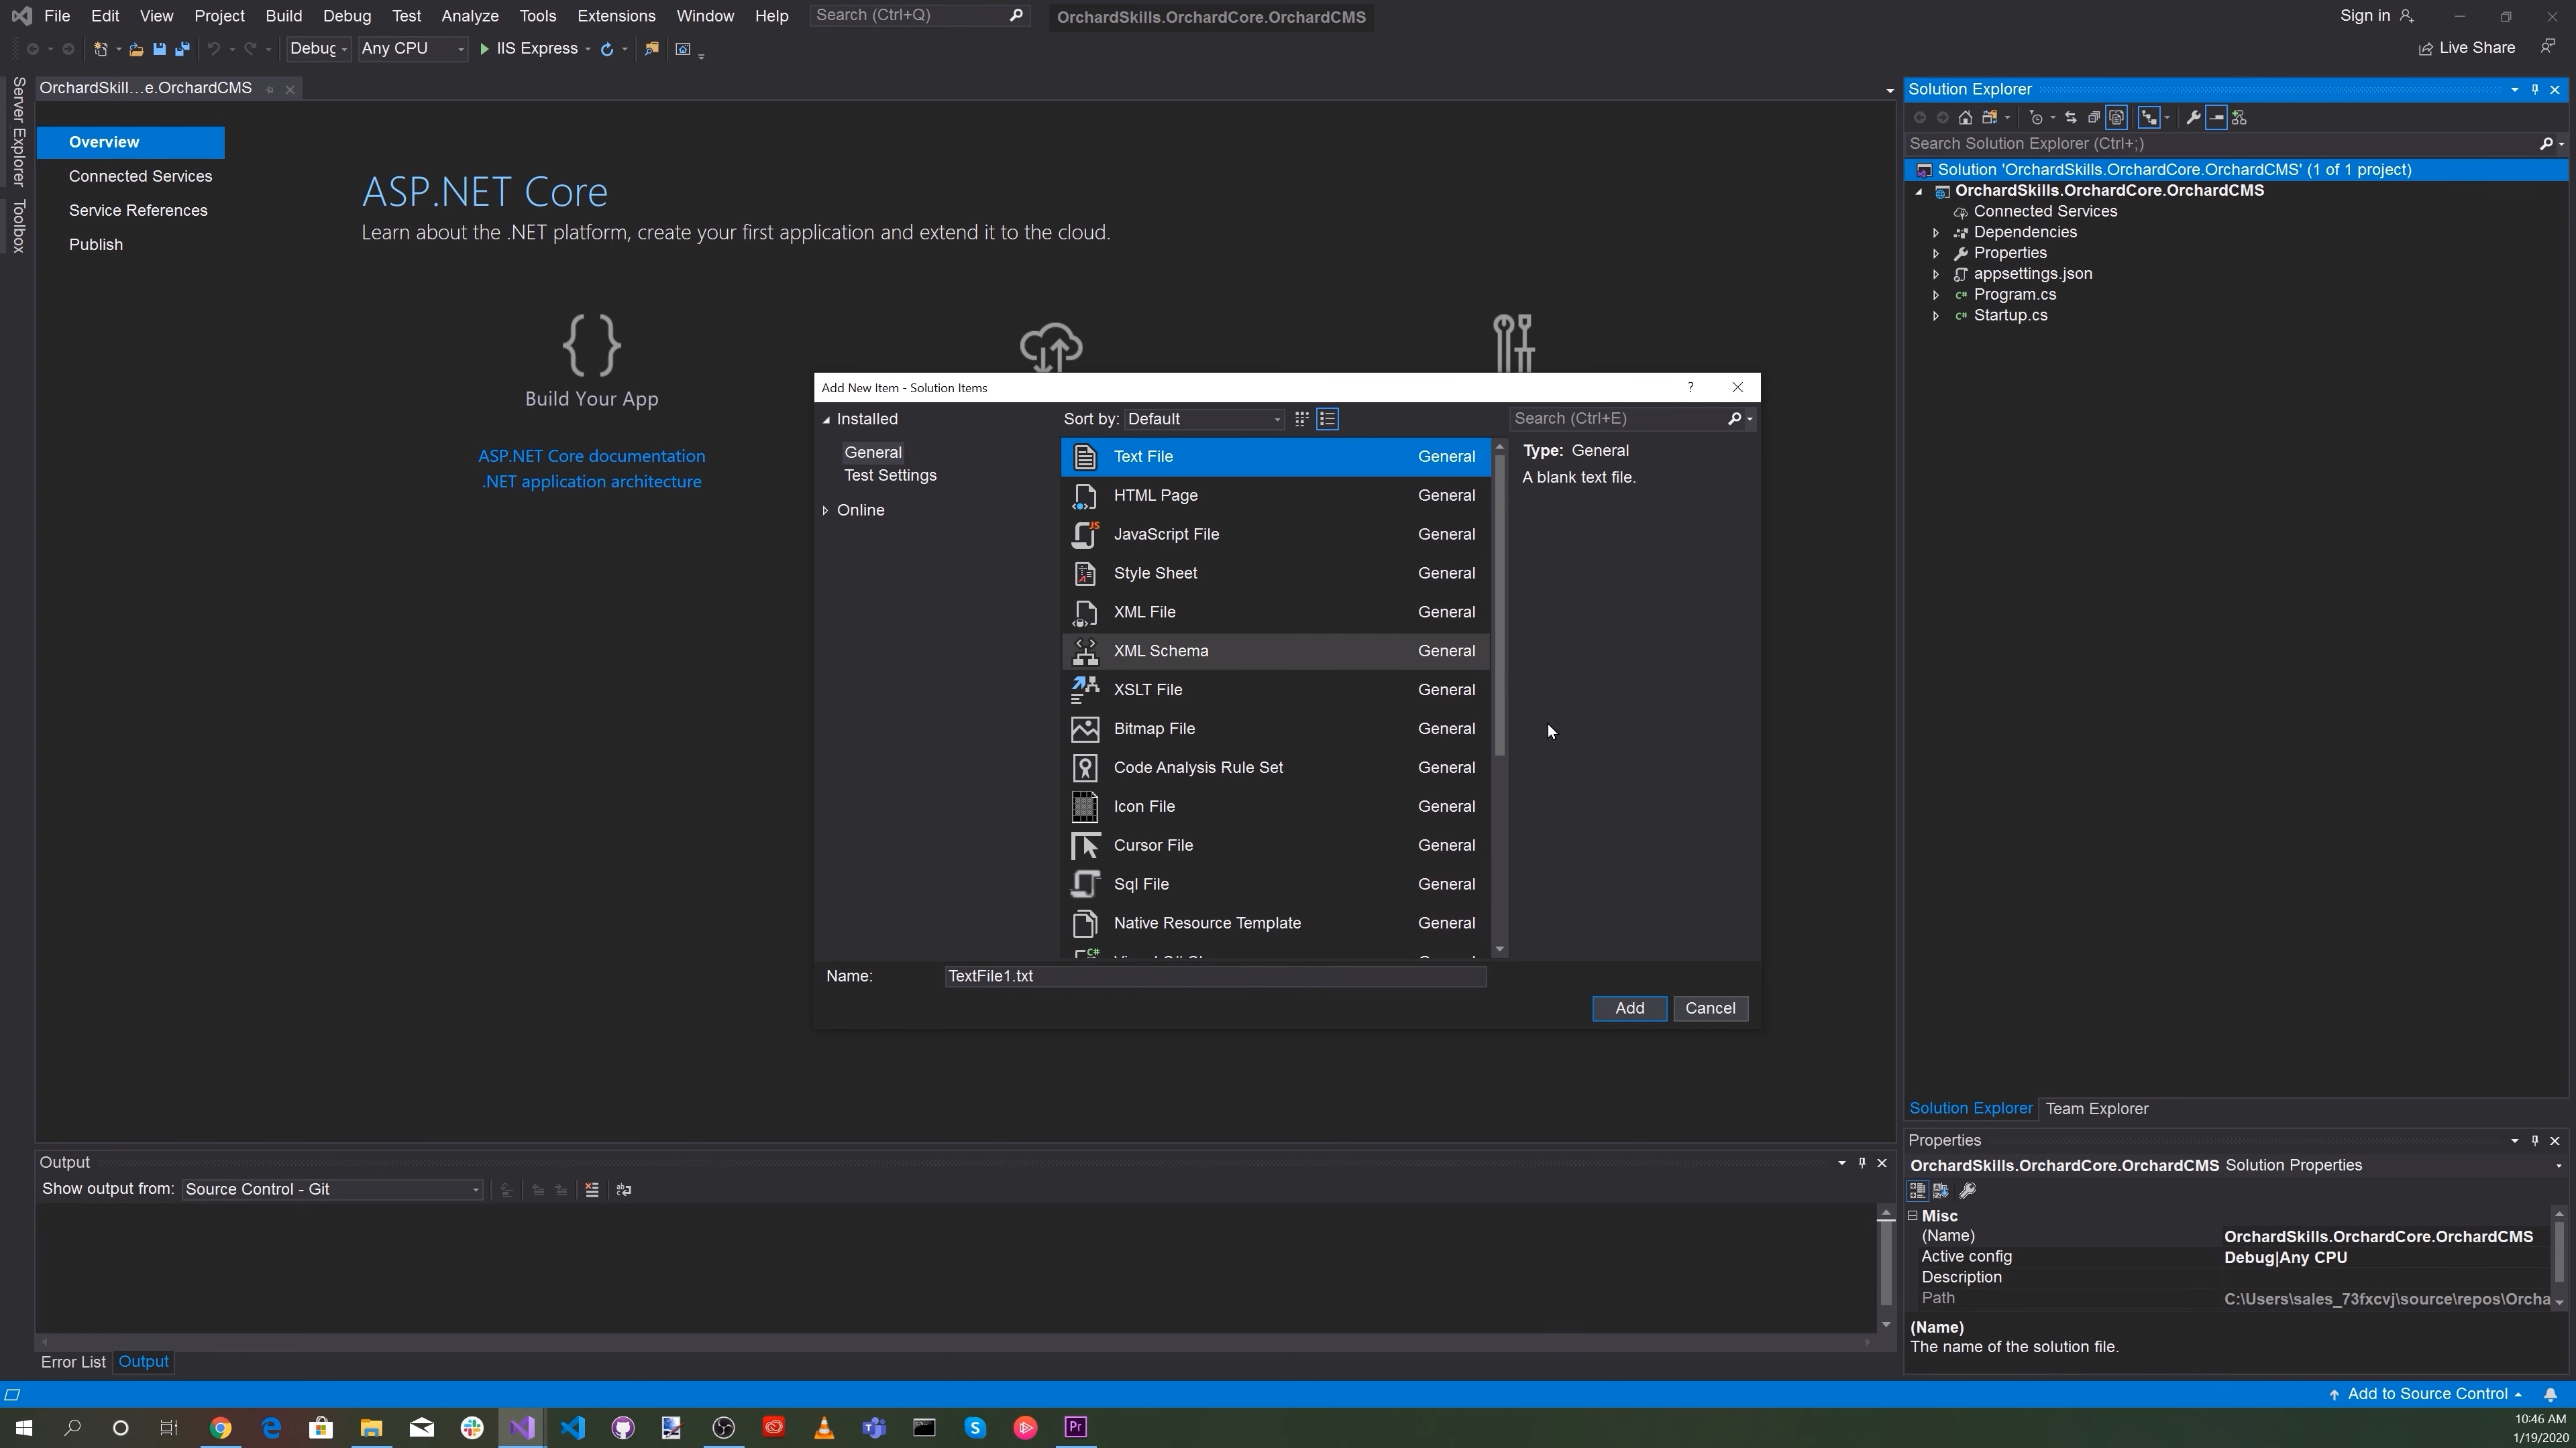The image size is (2576, 1448).
Task: Click the browser refresh toolbar icon
Action: 607,49
